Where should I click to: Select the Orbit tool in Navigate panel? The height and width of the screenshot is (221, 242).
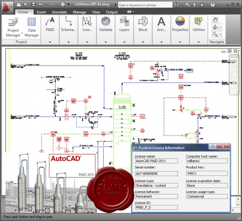[x=215, y=27]
